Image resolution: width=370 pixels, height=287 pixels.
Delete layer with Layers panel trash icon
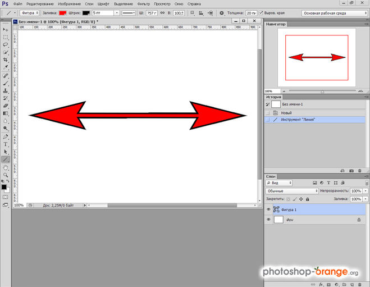(x=359, y=285)
